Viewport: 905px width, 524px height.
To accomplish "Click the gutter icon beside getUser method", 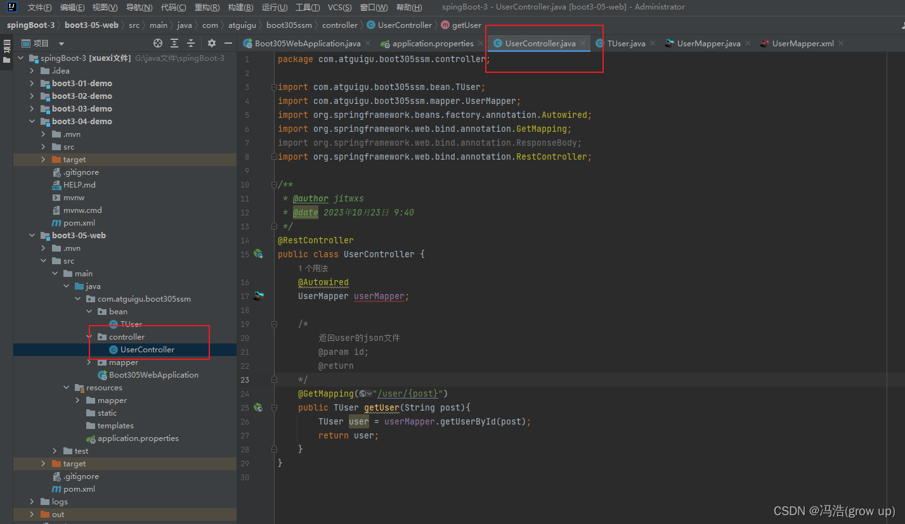I will (x=258, y=407).
